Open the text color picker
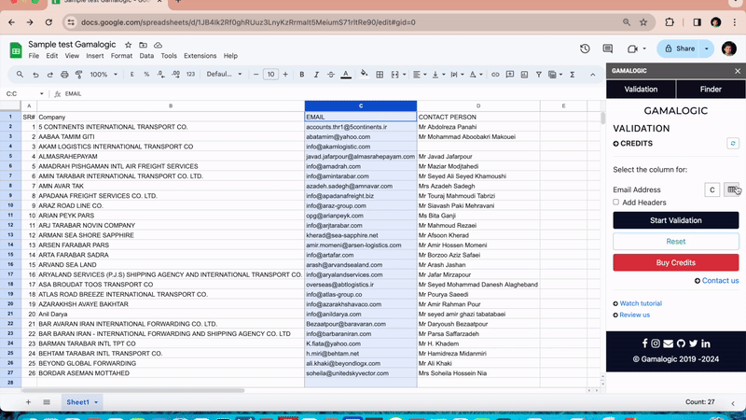 [x=345, y=74]
